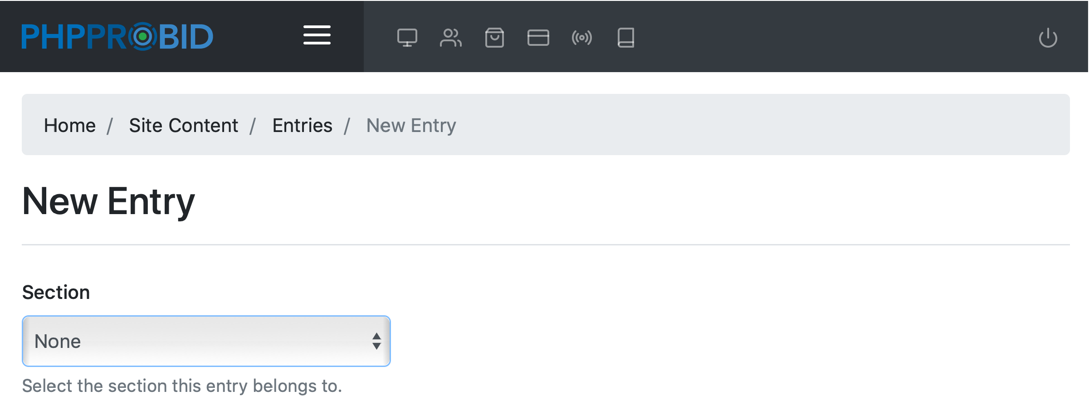Open the users management icon

450,38
